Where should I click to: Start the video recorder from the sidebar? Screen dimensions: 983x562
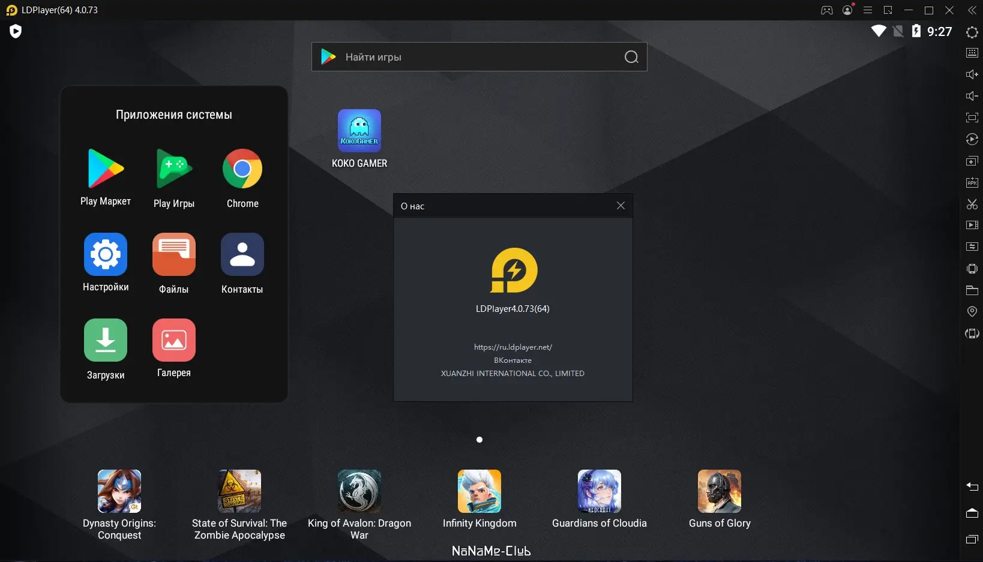[x=972, y=225]
